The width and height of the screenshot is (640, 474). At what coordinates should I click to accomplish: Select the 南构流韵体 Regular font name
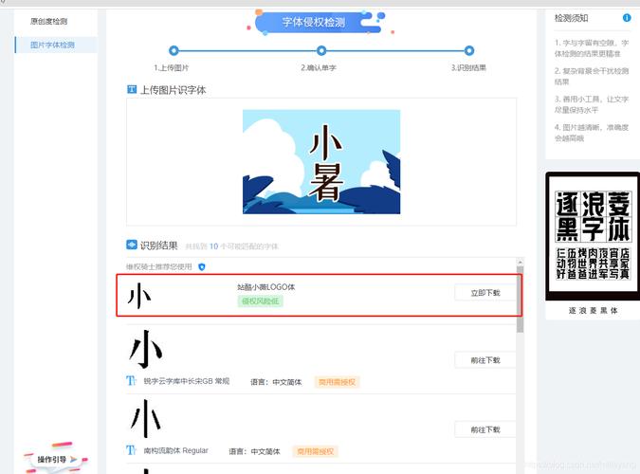[x=175, y=450]
